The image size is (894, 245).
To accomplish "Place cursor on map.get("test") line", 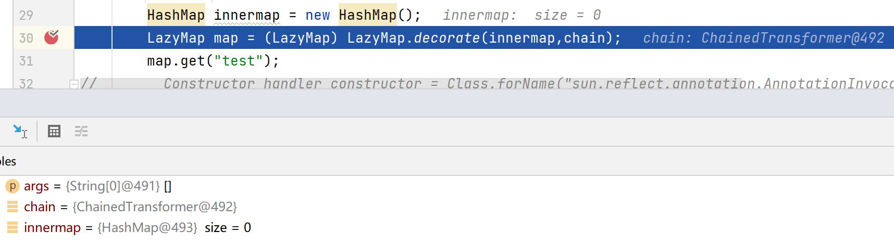I will tap(213, 61).
